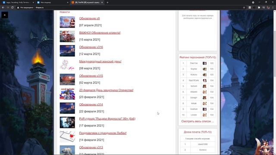Open the Международный женский день! news link
Image resolution: width=276 pixels, height=155 pixels.
click(x=100, y=61)
